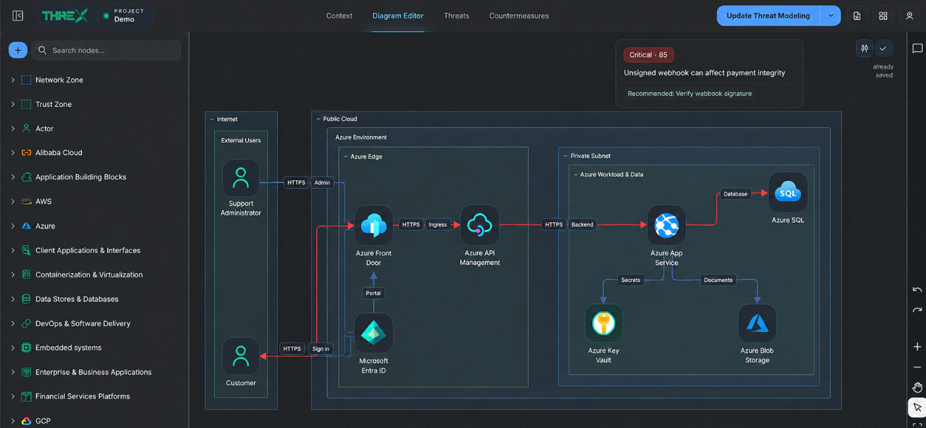
Task: Switch to the Countermeasures tab
Action: point(519,16)
